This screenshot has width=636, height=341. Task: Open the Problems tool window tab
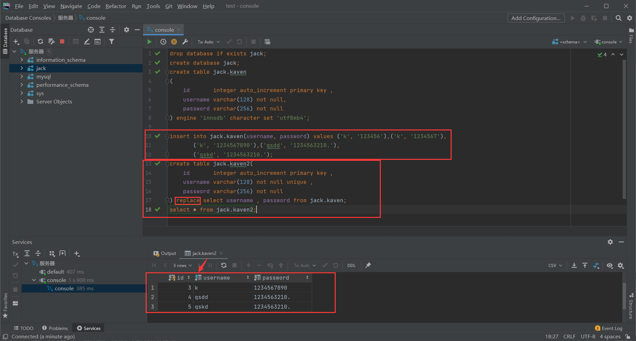pos(55,328)
